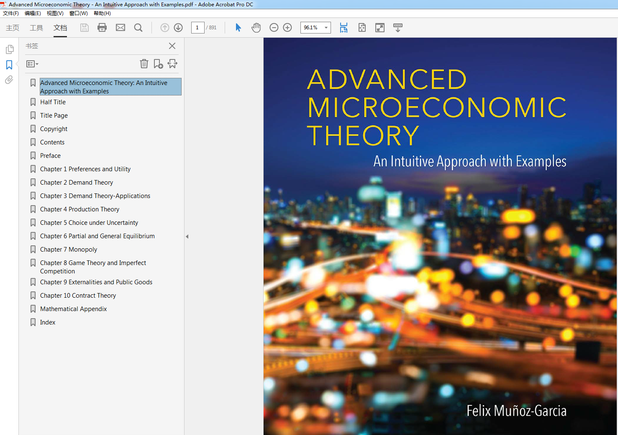Activate the Hand pan tool

[x=256, y=28]
